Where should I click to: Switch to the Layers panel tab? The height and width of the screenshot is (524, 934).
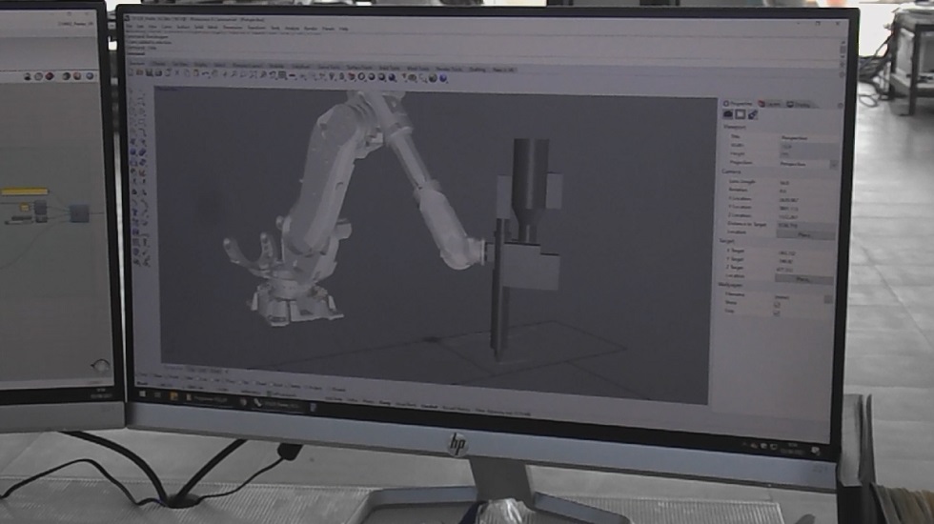[771, 104]
